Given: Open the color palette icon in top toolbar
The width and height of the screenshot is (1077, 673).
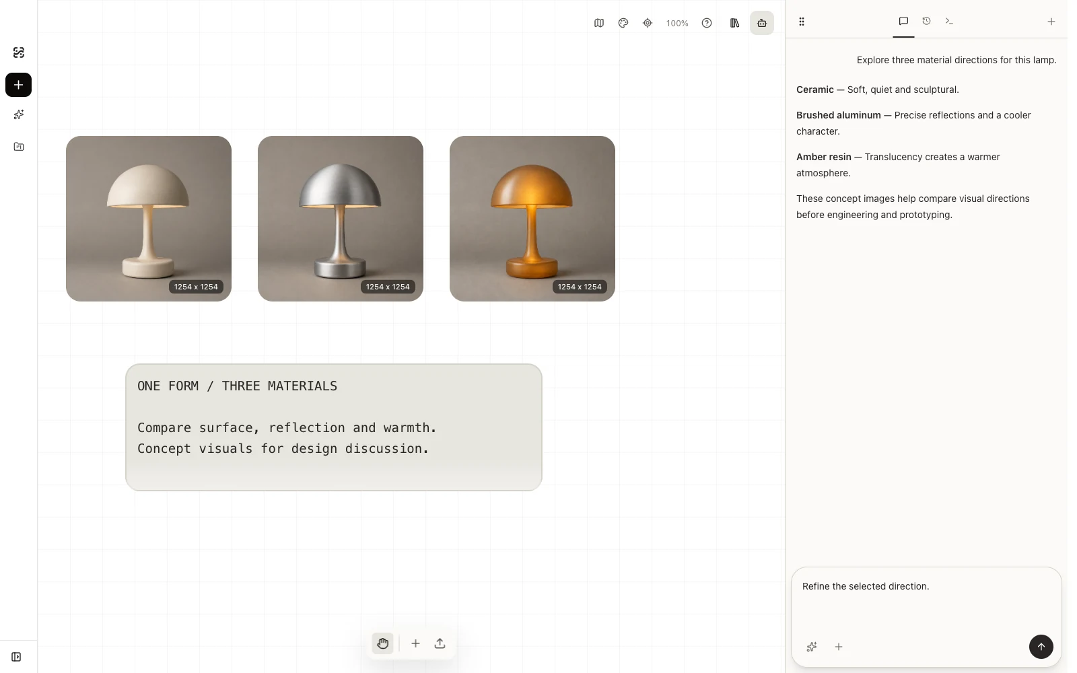Looking at the screenshot, I should (x=623, y=23).
